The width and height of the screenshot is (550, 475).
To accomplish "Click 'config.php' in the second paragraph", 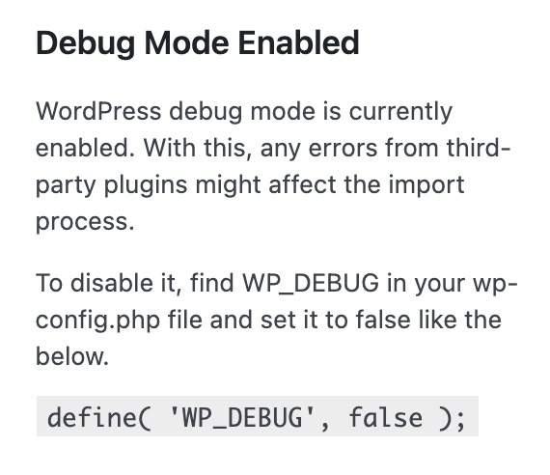I will (97, 321).
